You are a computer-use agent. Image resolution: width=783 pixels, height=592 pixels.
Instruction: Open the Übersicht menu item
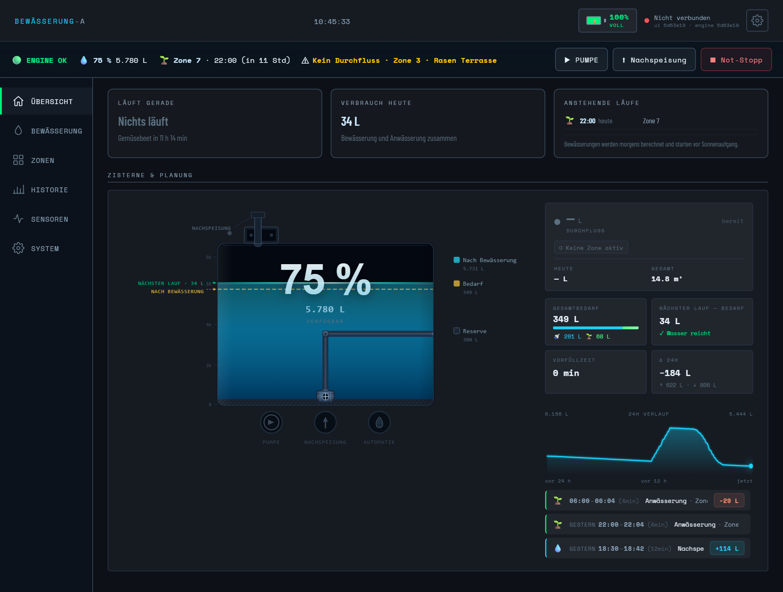click(47, 101)
